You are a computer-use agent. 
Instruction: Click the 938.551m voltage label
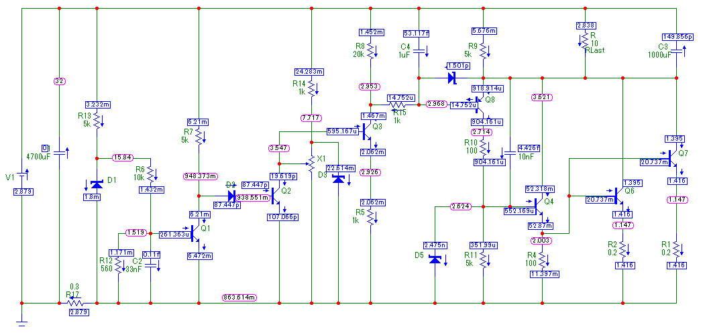(252, 197)
